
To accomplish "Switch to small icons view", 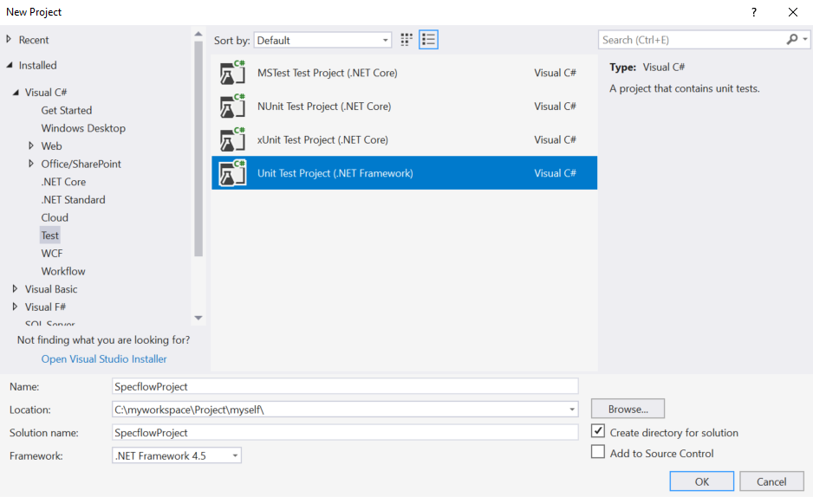I will [407, 40].
